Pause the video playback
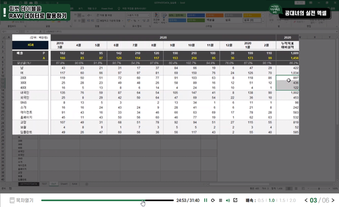 [x=206, y=200]
